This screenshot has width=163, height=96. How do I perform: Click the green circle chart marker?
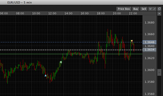tap(61, 62)
